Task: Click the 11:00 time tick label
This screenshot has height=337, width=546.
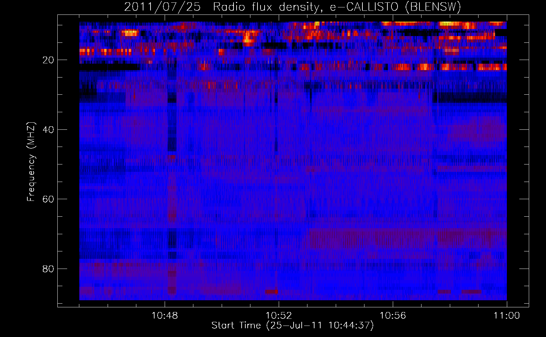Action: click(507, 316)
